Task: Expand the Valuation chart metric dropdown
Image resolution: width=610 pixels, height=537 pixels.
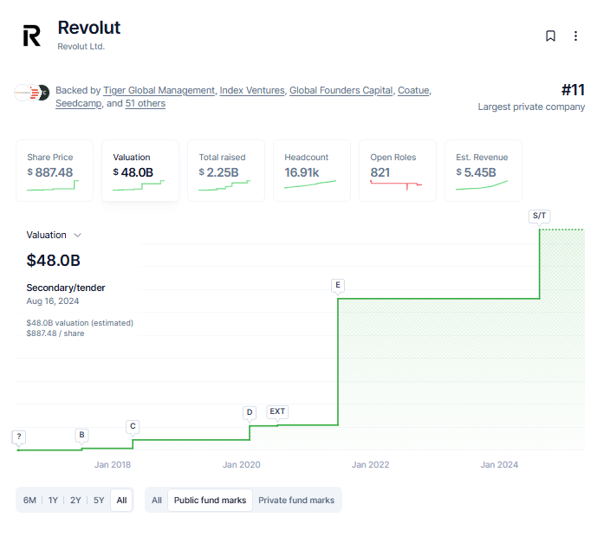Action: (77, 236)
